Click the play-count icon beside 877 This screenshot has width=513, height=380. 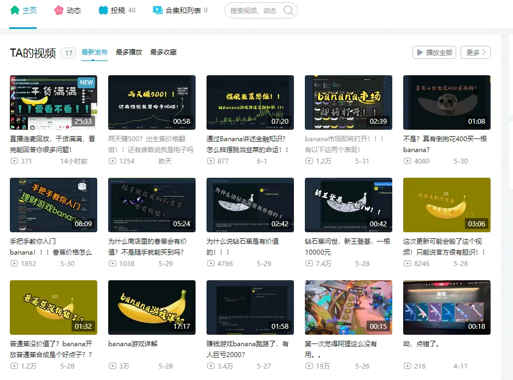pos(211,161)
